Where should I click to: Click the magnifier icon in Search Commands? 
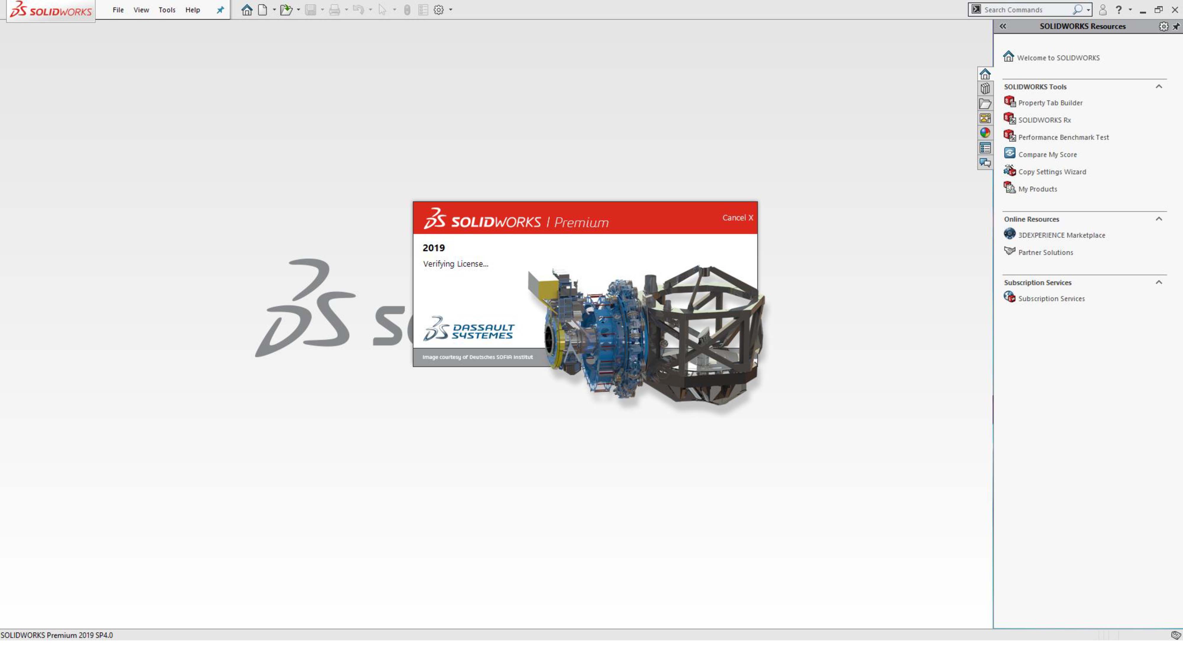point(1077,10)
